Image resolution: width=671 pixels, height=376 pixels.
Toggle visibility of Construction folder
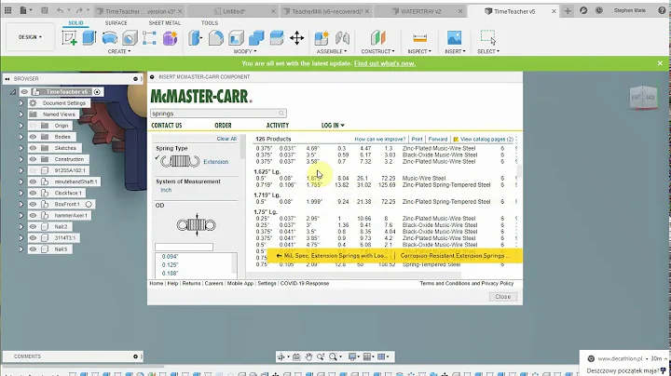coord(33,159)
